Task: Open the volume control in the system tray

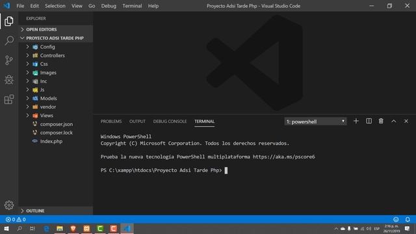Action: coord(369,228)
